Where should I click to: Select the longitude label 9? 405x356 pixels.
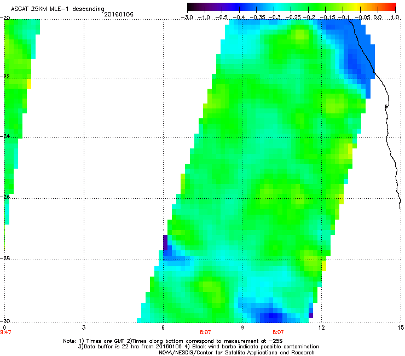coord(242,328)
